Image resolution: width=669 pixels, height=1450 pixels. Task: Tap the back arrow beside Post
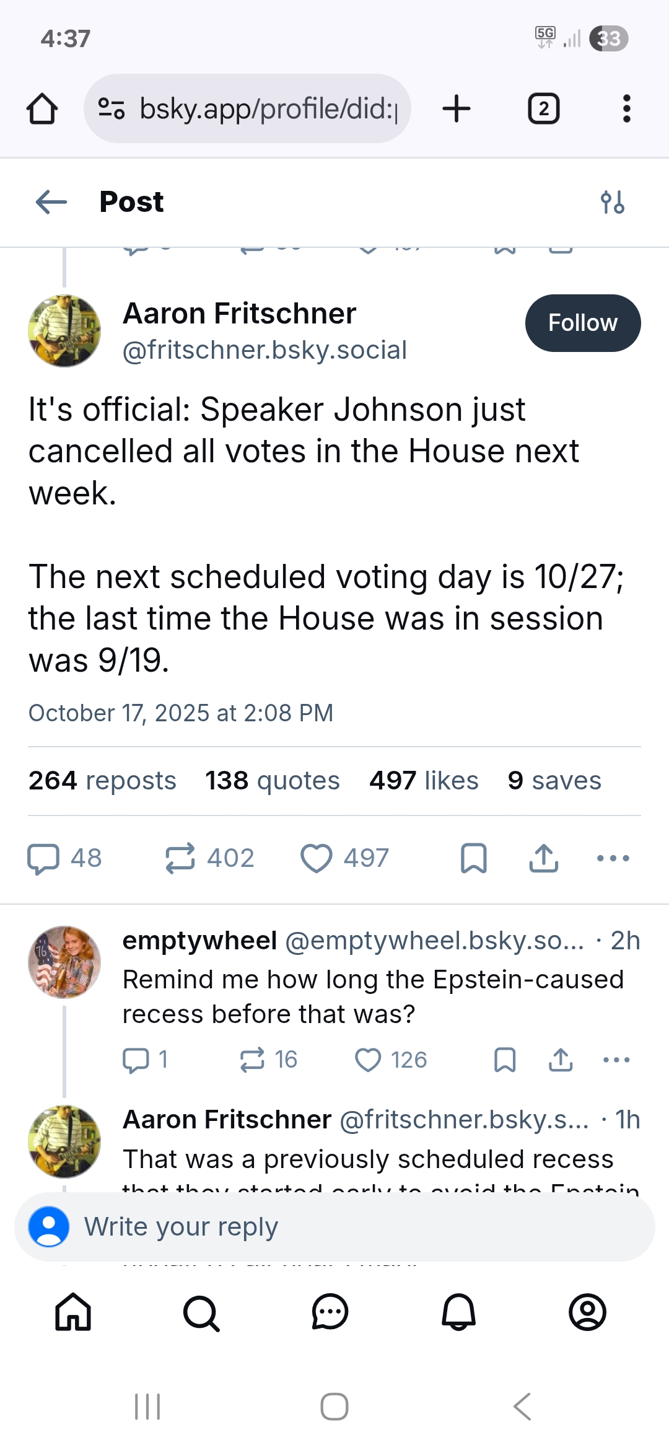51,202
